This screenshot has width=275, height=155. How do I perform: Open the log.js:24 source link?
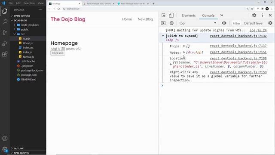tap(258, 30)
